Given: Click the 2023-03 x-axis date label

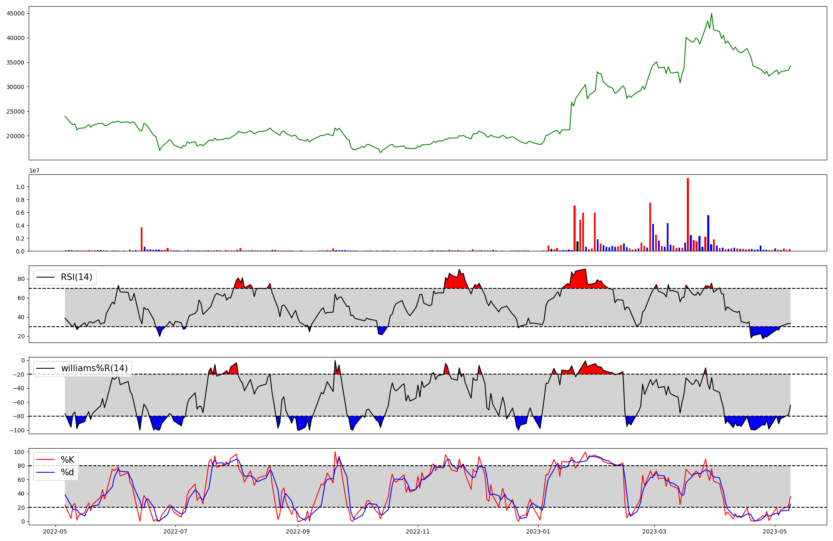Looking at the screenshot, I should (x=654, y=531).
